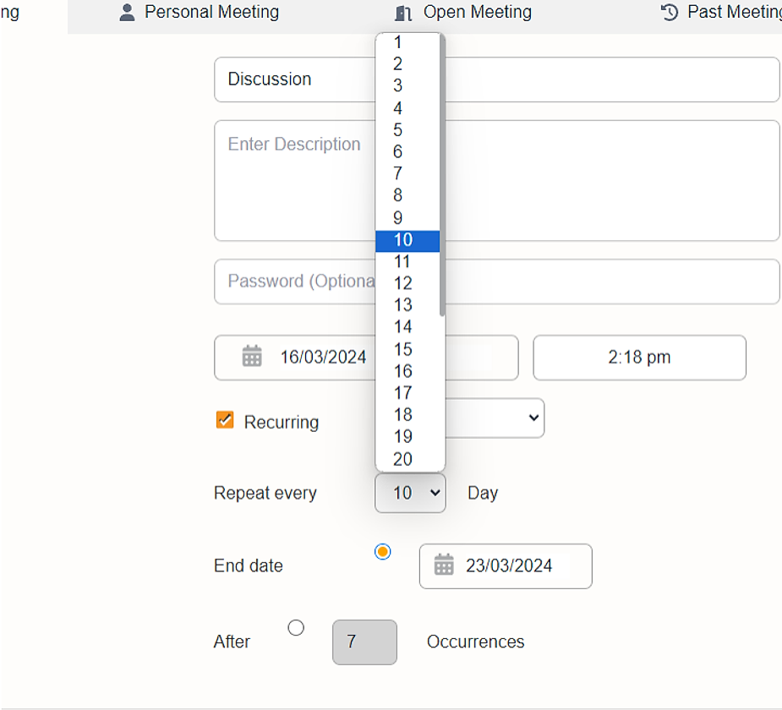Click the Occurrences count field showing 7
The image size is (782, 710).
(364, 642)
